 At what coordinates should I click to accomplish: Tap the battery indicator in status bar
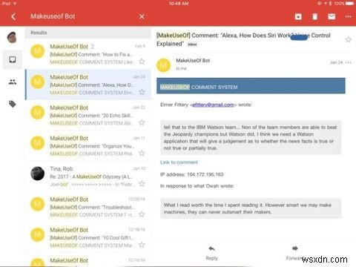(350, 4)
